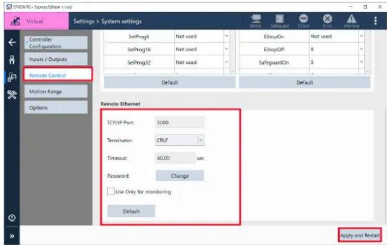The image size is (387, 245).
Task: Expand the SelProg8 dropdown
Action: 226,36
